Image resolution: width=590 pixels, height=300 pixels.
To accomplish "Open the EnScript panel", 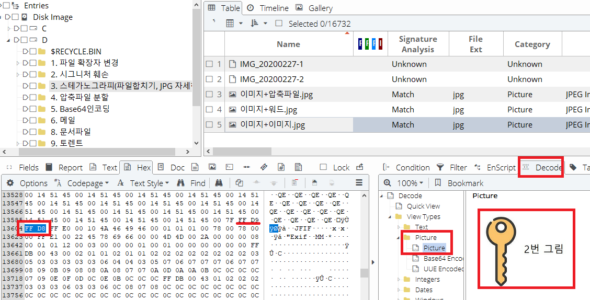I will point(477,167).
